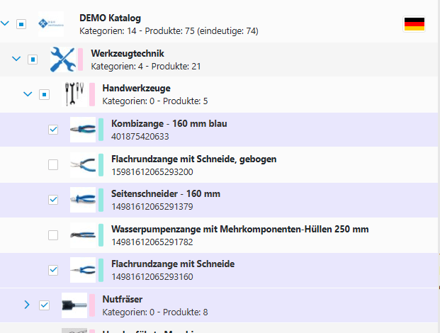Click the pink color bar beside Nutfräser
440x333 pixels.
click(x=92, y=305)
